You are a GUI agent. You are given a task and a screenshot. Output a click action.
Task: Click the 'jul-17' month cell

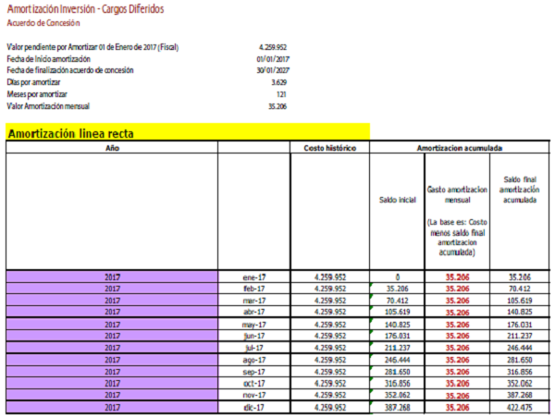[x=254, y=348]
